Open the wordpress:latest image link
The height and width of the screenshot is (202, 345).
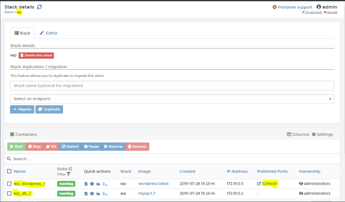click(153, 184)
